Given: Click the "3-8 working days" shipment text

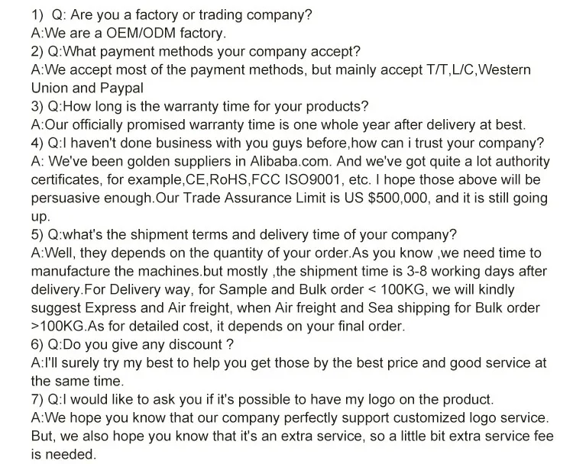Looking at the screenshot, I should [444, 271].
